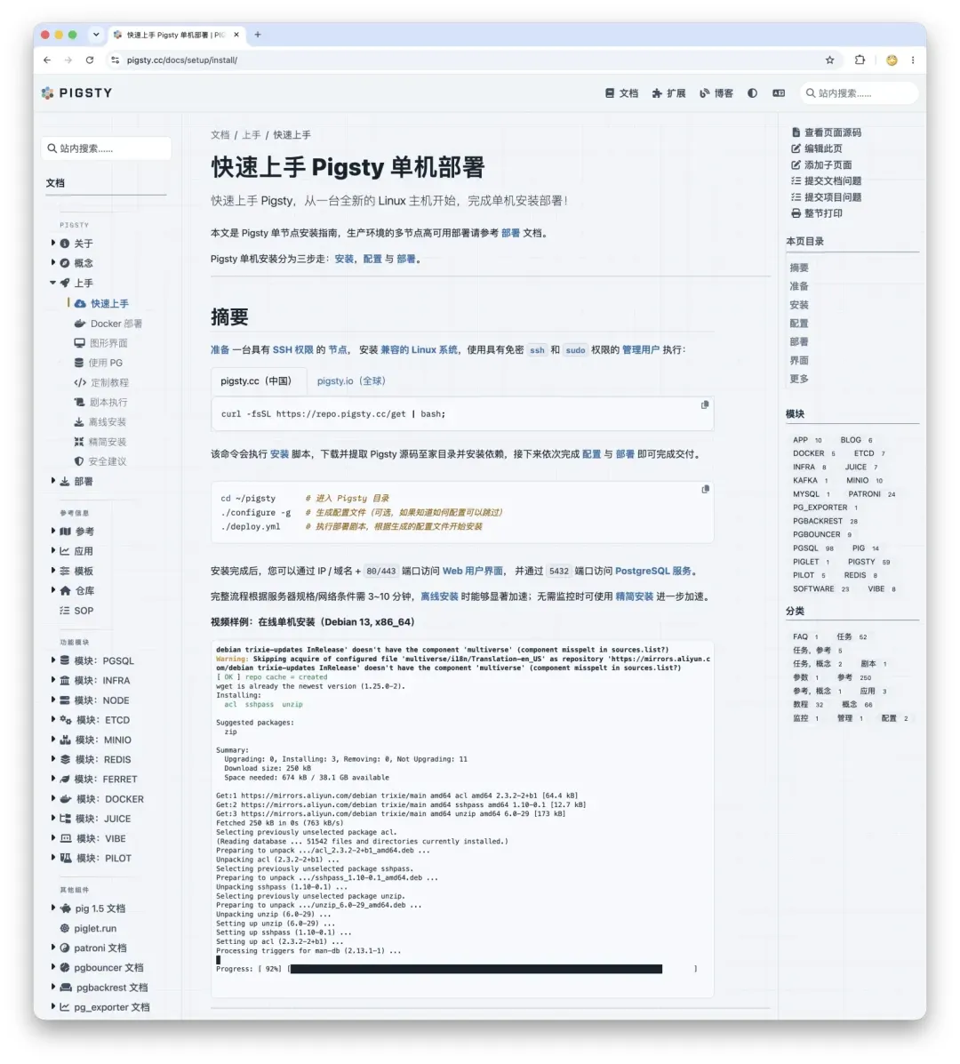
Task: Jump to 摘要 in page table of contents
Action: (x=799, y=268)
